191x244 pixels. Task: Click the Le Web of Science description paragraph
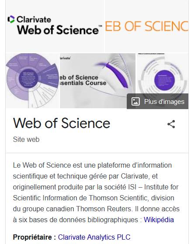tap(96, 192)
